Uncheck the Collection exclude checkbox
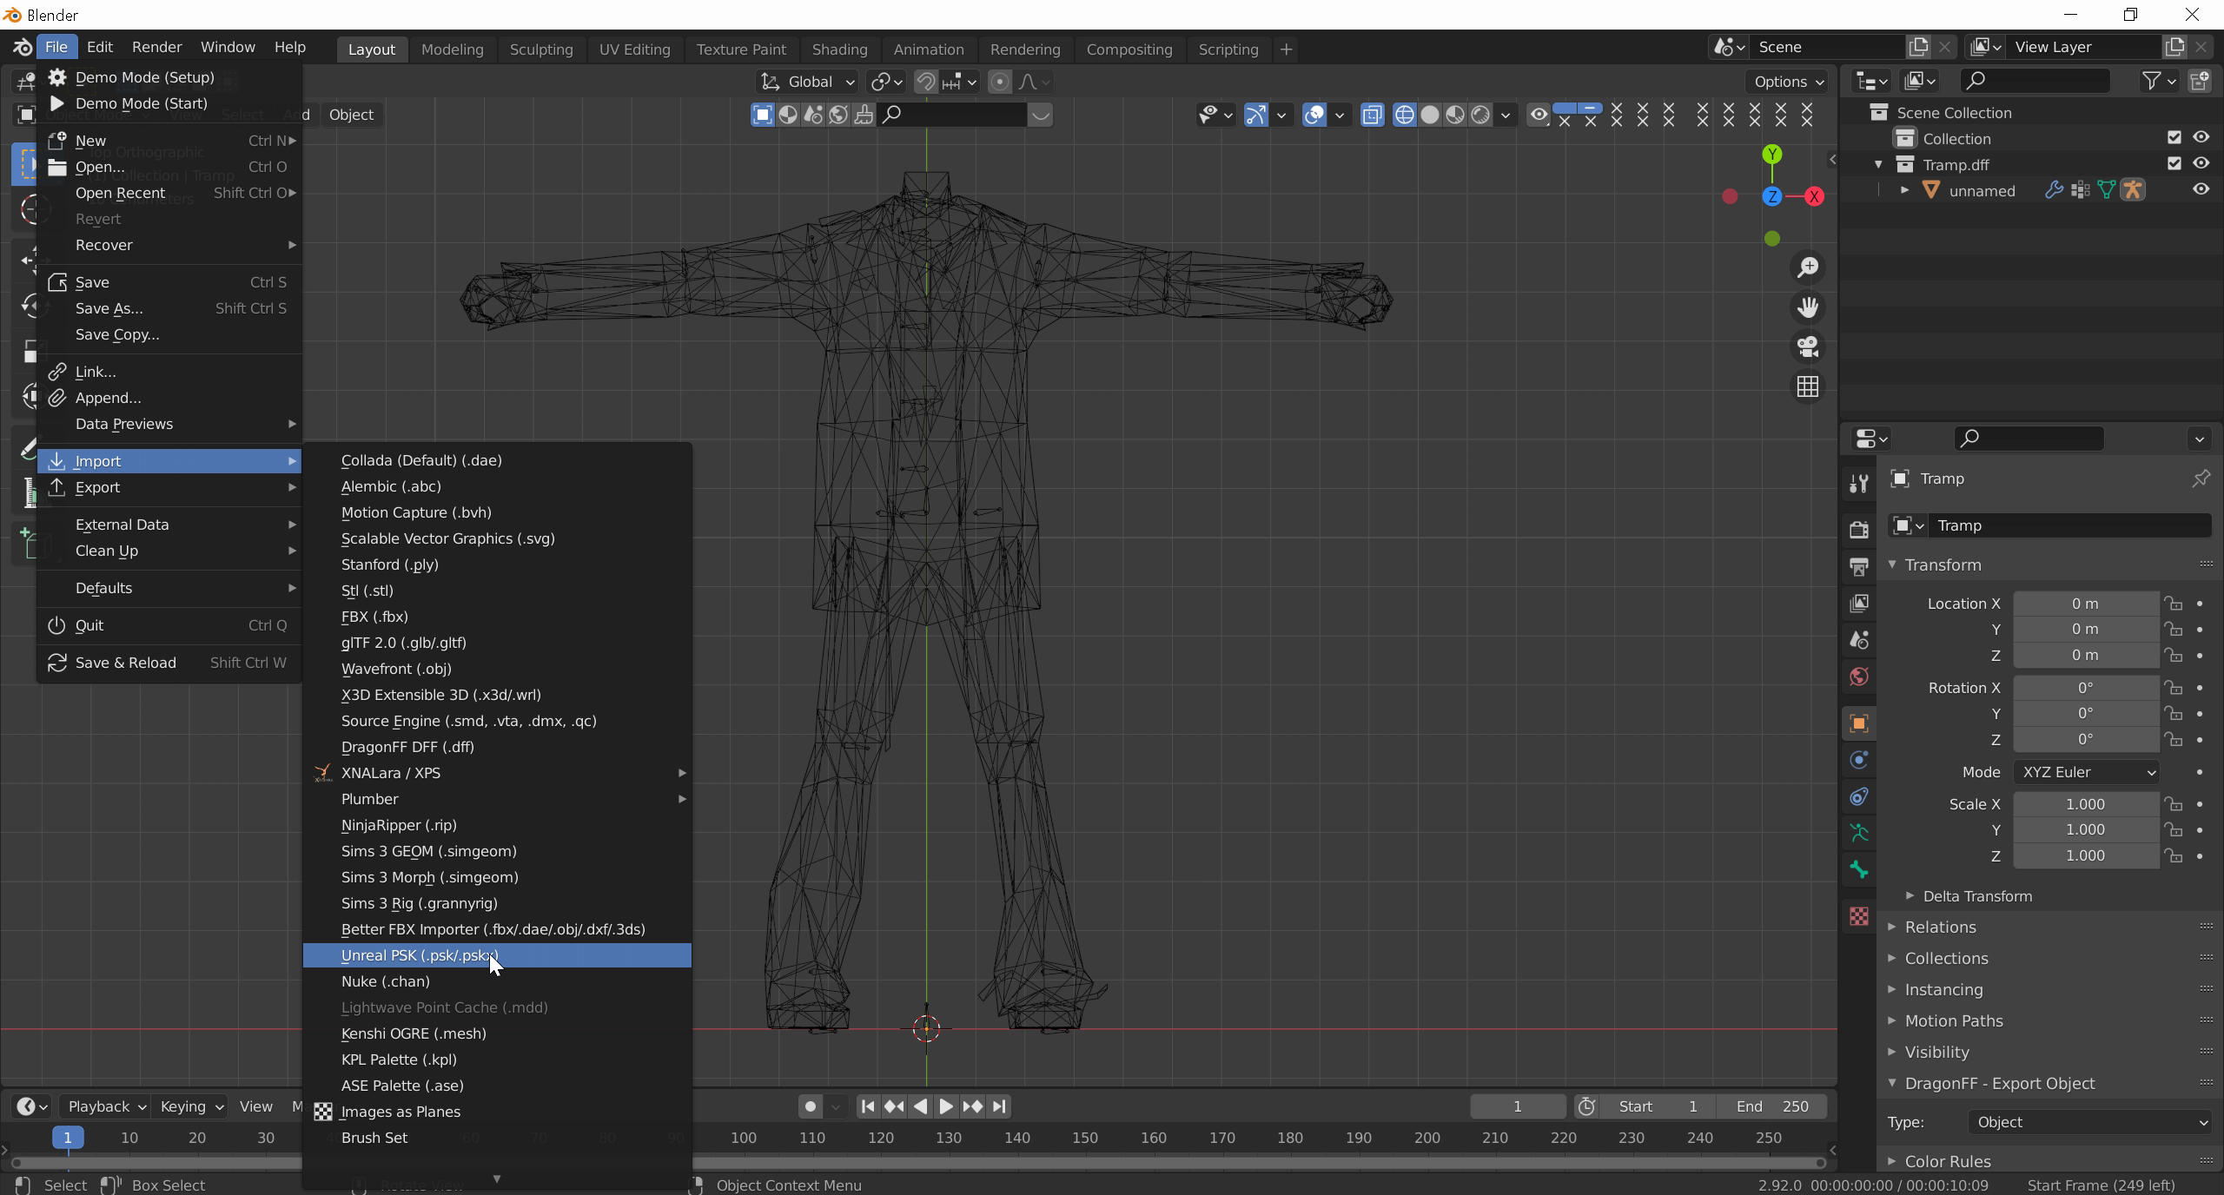 click(x=2174, y=137)
